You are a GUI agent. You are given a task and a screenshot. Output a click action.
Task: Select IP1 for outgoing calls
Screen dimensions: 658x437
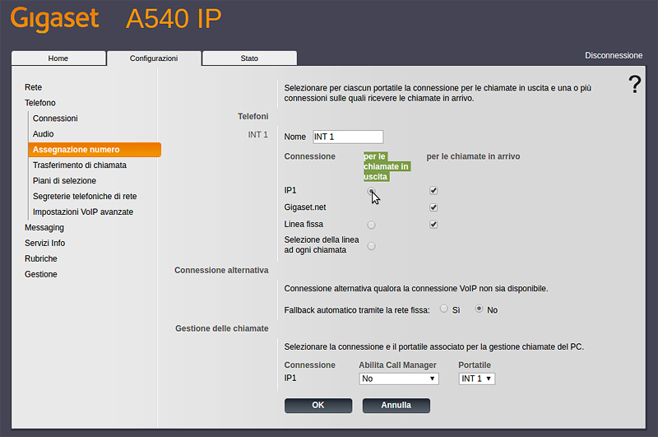click(371, 191)
